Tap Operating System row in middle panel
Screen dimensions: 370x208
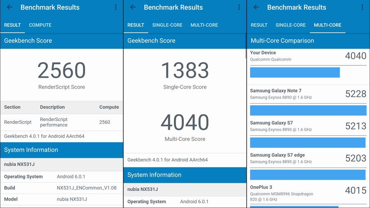185,202
